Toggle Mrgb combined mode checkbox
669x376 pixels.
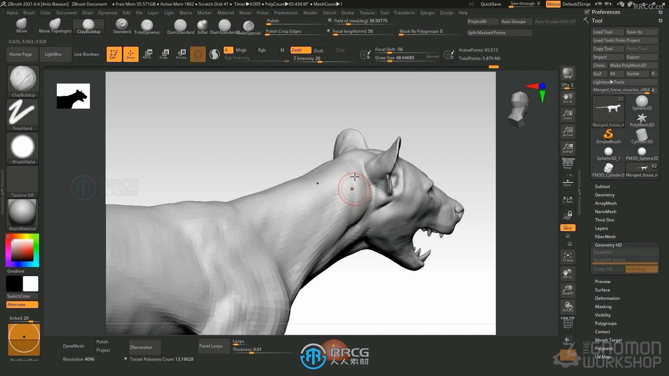pos(241,49)
